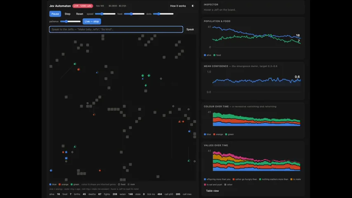This screenshot has height=198, width=352.
Task: Select the green square Jeff at upper left of board
Action: [x=75, y=64]
